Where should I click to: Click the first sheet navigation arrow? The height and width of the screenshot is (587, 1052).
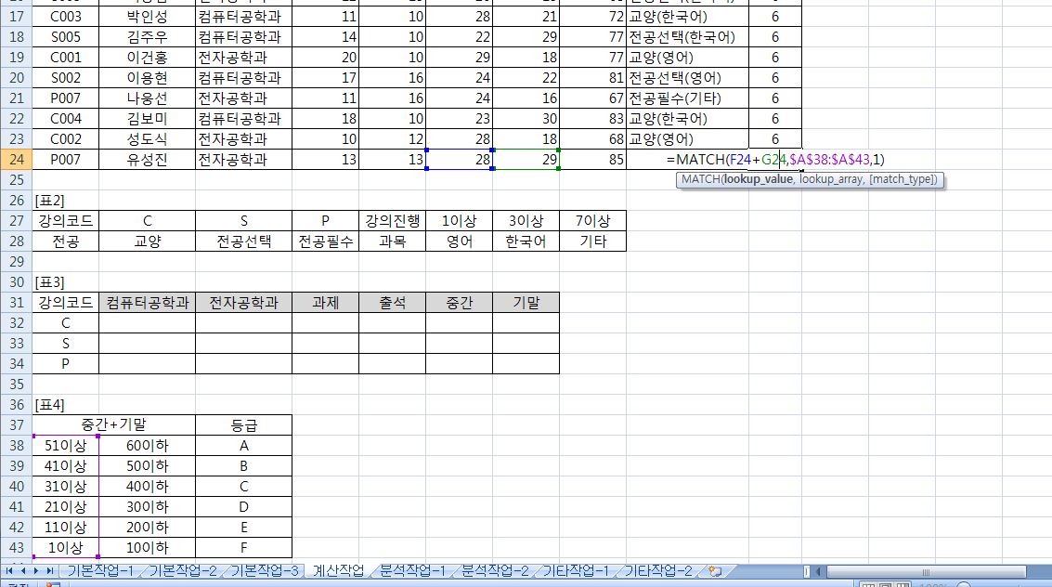click(10, 570)
